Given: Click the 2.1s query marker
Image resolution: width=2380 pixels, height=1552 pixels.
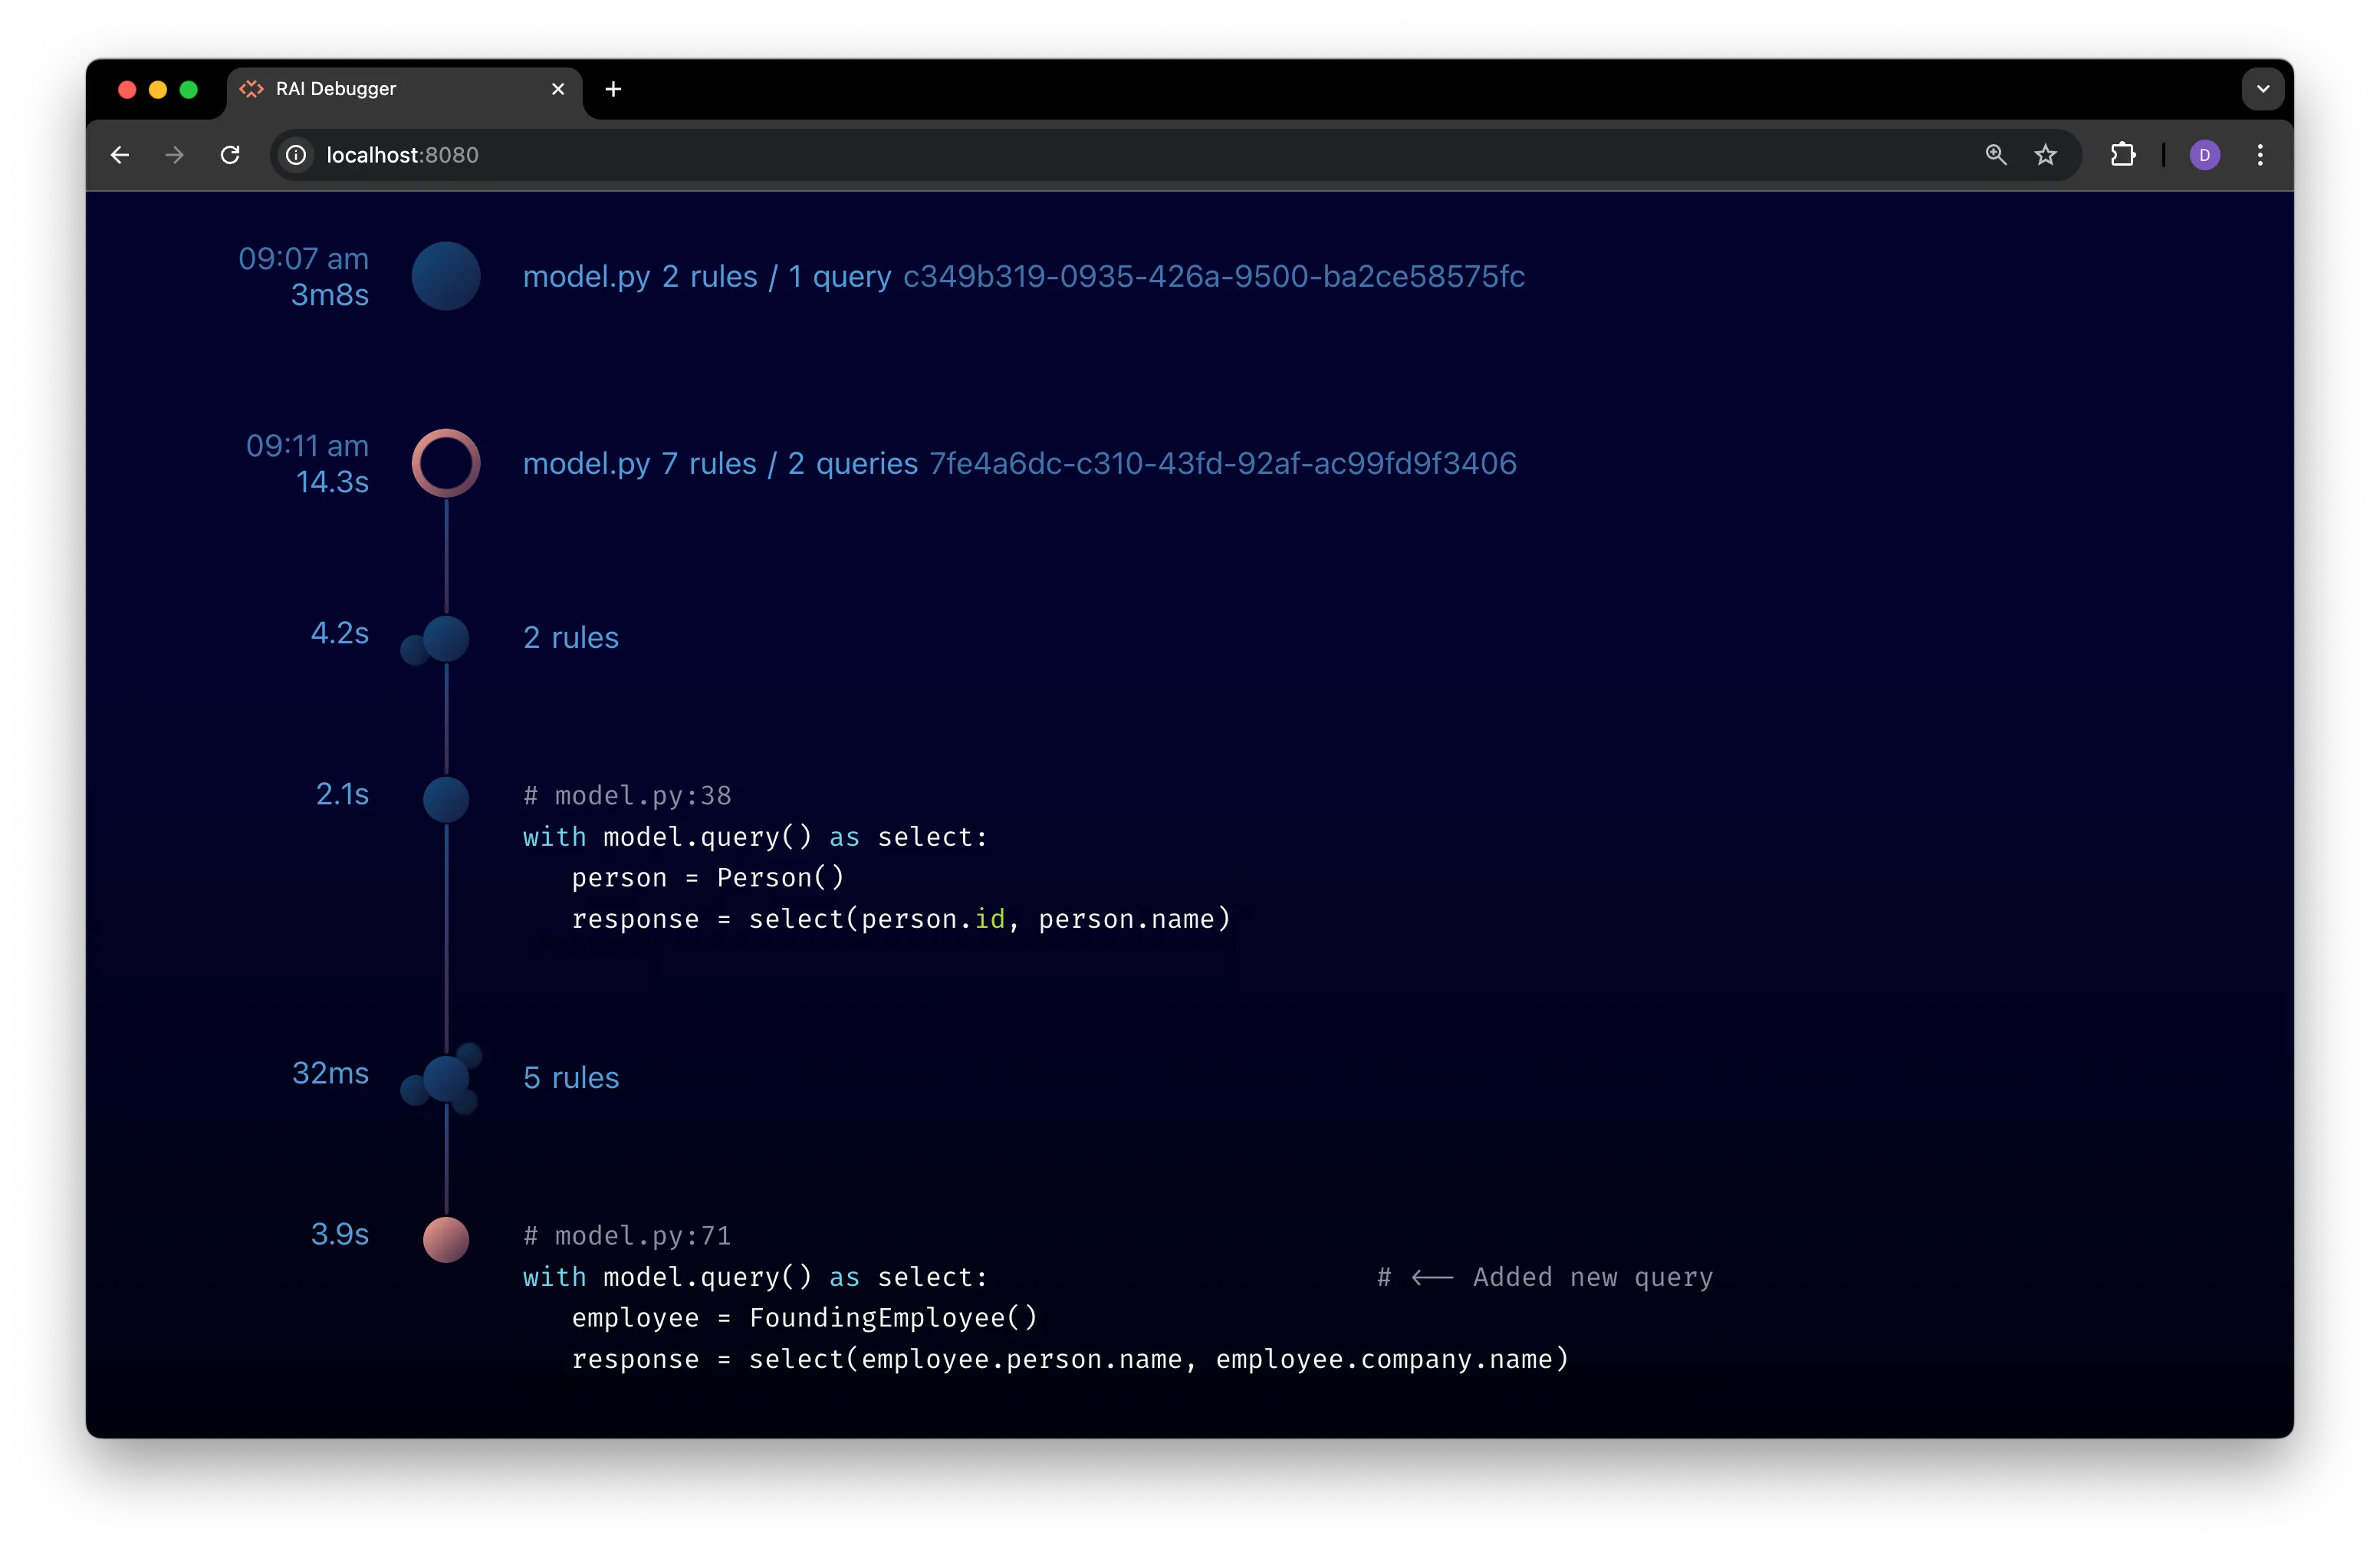Looking at the screenshot, I should [446, 800].
